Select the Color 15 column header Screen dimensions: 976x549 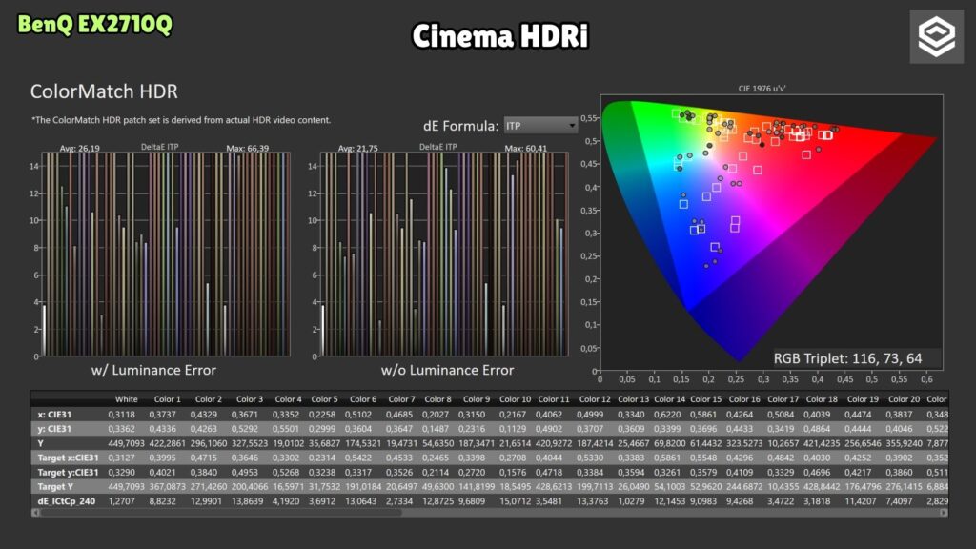(706, 399)
